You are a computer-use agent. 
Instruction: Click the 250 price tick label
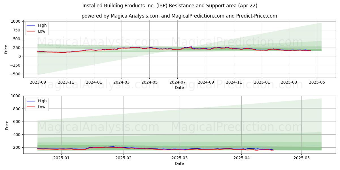coord(17,48)
